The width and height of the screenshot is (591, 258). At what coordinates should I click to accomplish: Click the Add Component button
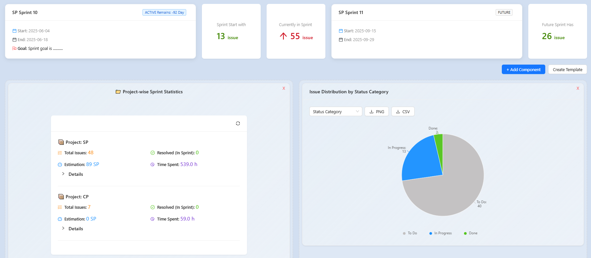tap(523, 69)
